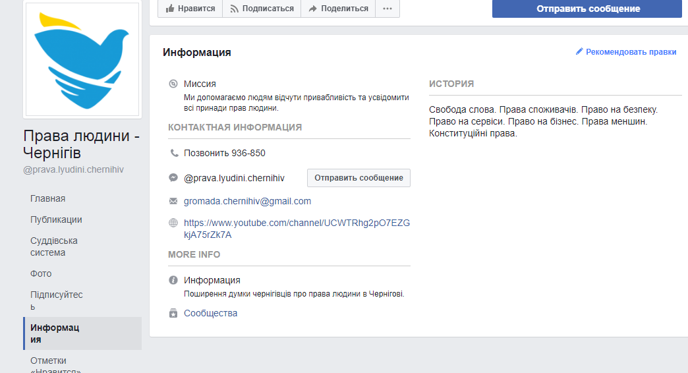688x373 pixels.
Task: Open the Сообщества link
Action: click(210, 313)
